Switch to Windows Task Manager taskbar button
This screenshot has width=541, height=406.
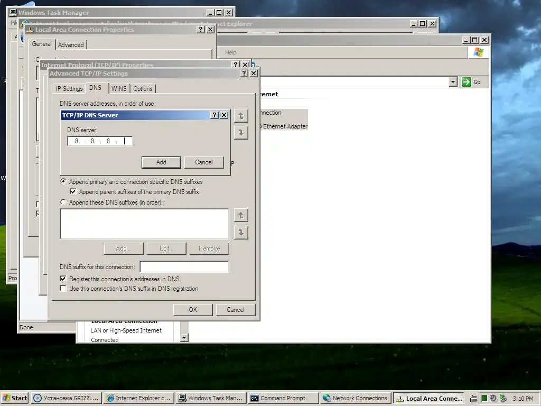pyautogui.click(x=211, y=398)
